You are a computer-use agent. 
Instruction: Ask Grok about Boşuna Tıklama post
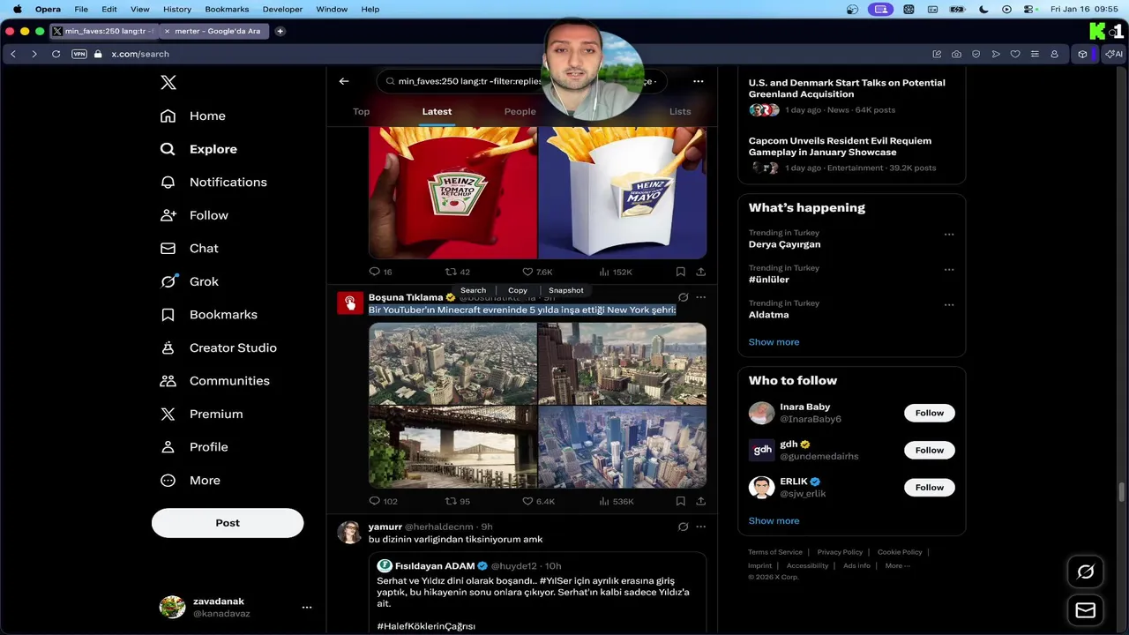coord(683,297)
